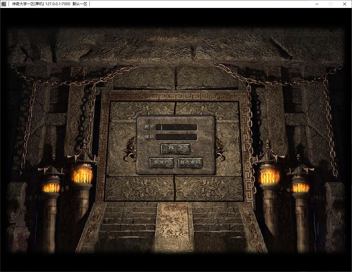The width and height of the screenshot is (352, 272).
Task: Click the 修改密码 change password button
Action: [190, 163]
